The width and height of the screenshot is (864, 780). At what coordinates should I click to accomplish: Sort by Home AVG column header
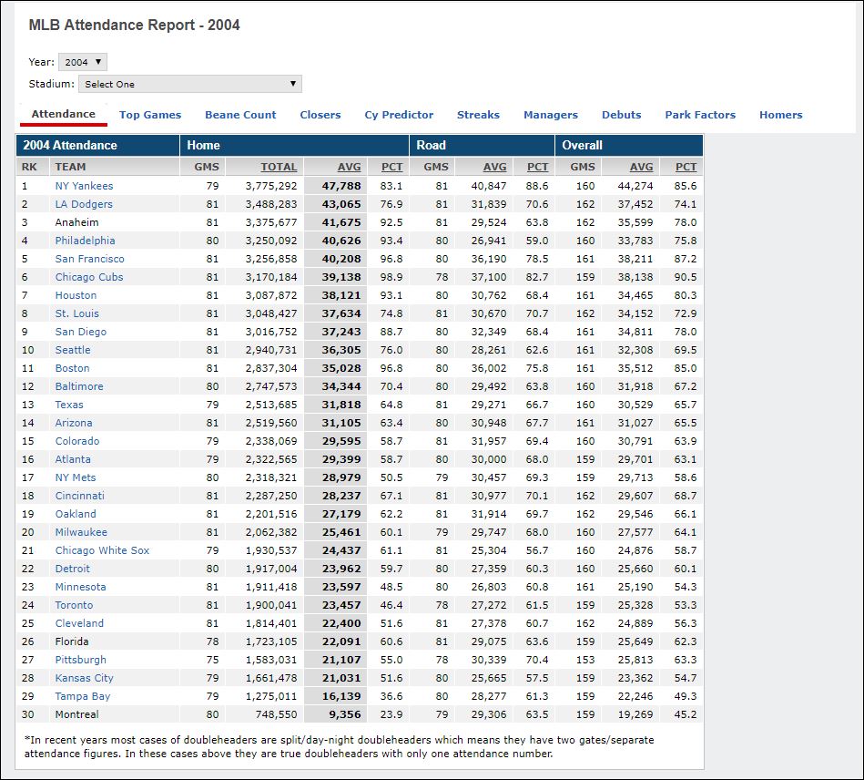tap(350, 167)
